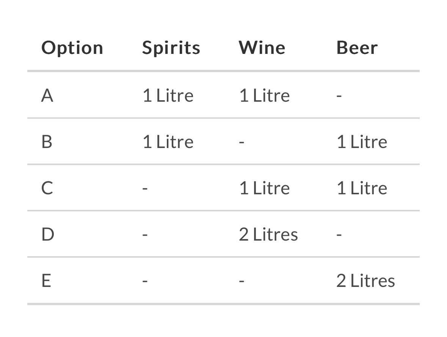Select the Wine column header
447x337 pixels.
pyautogui.click(x=262, y=48)
